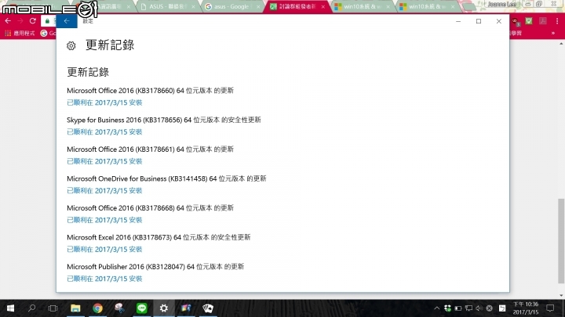Click the Chrome page scrollbar down arrow
565x317 pixels.
click(561, 295)
